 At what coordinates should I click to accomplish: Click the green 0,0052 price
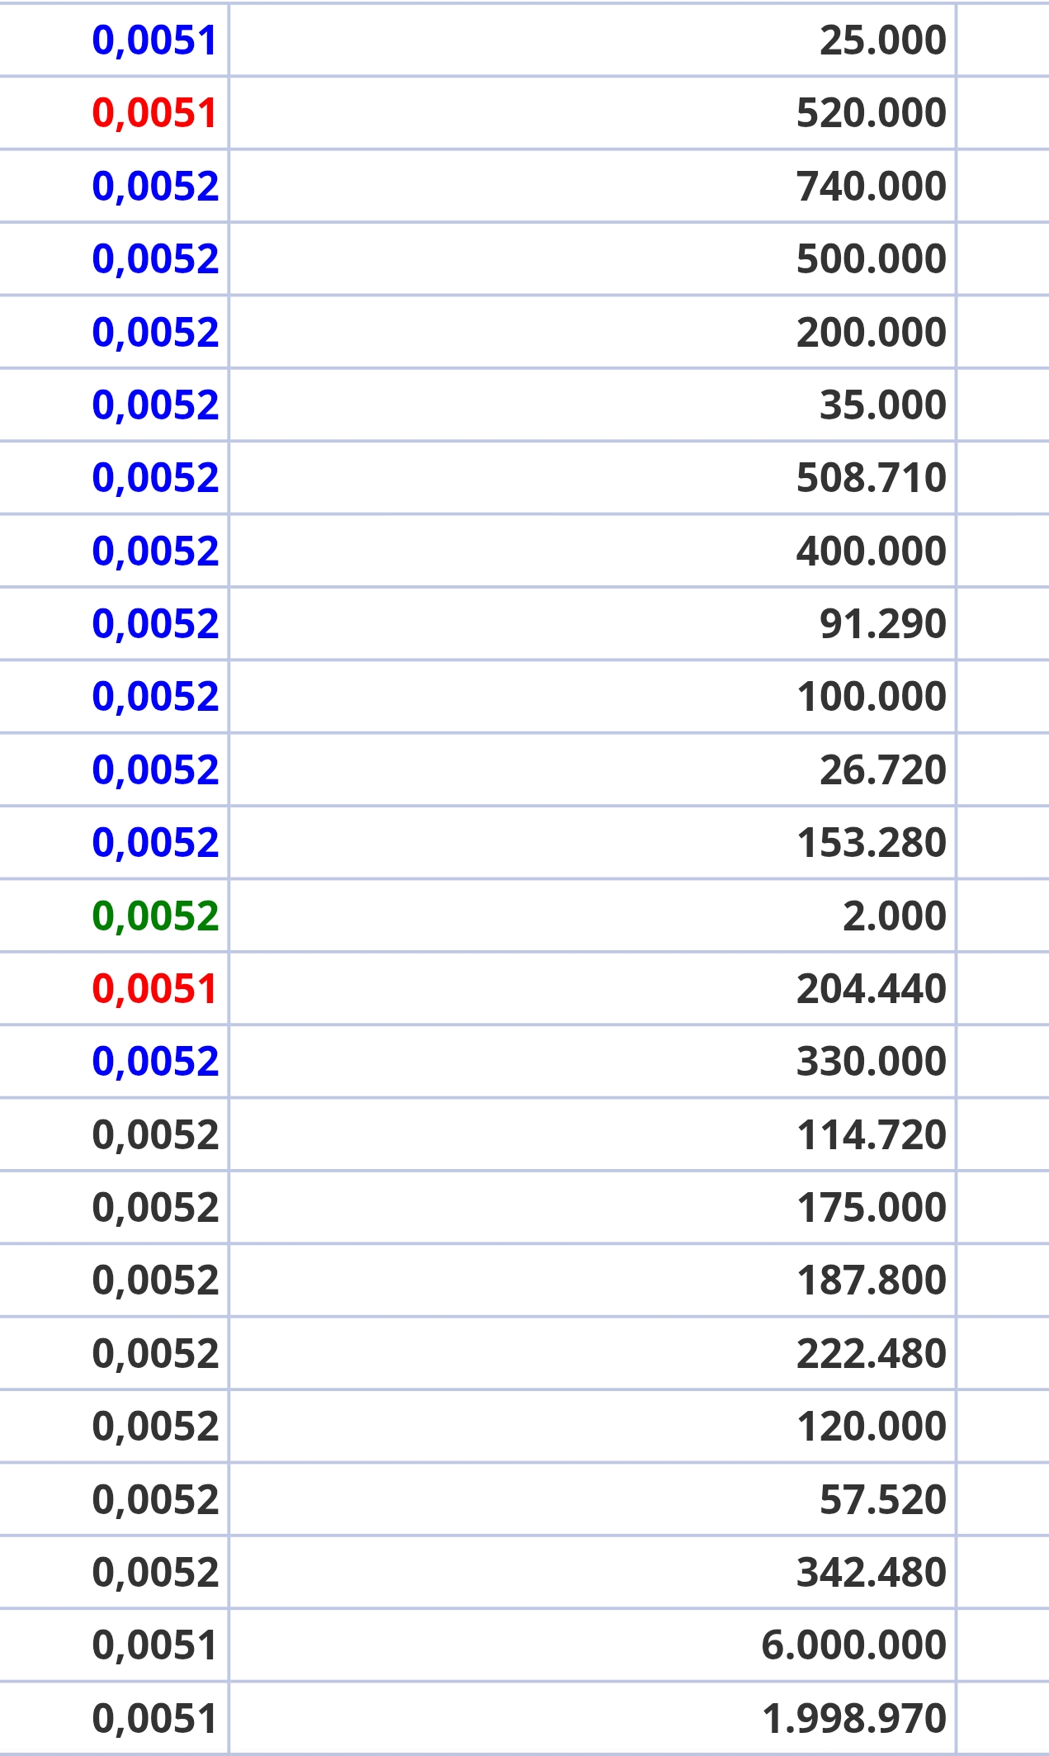pyautogui.click(x=155, y=916)
